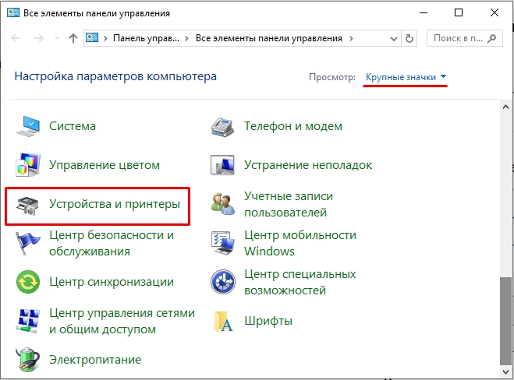Click the Центр специальных возможностей icon
The image size is (514, 380).
[x=225, y=282]
